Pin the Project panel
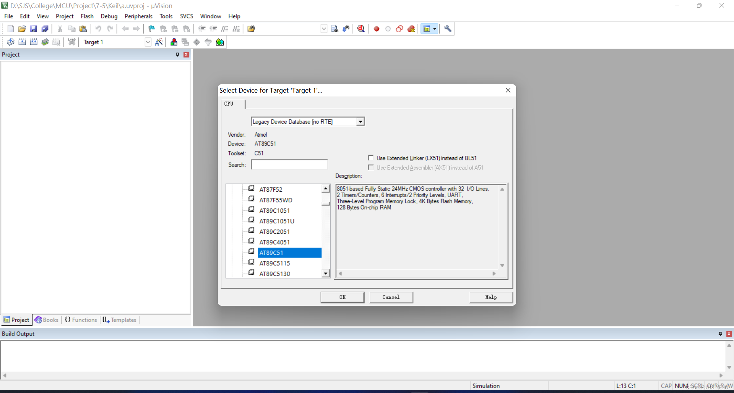Viewport: 734px width, 393px height. point(177,55)
